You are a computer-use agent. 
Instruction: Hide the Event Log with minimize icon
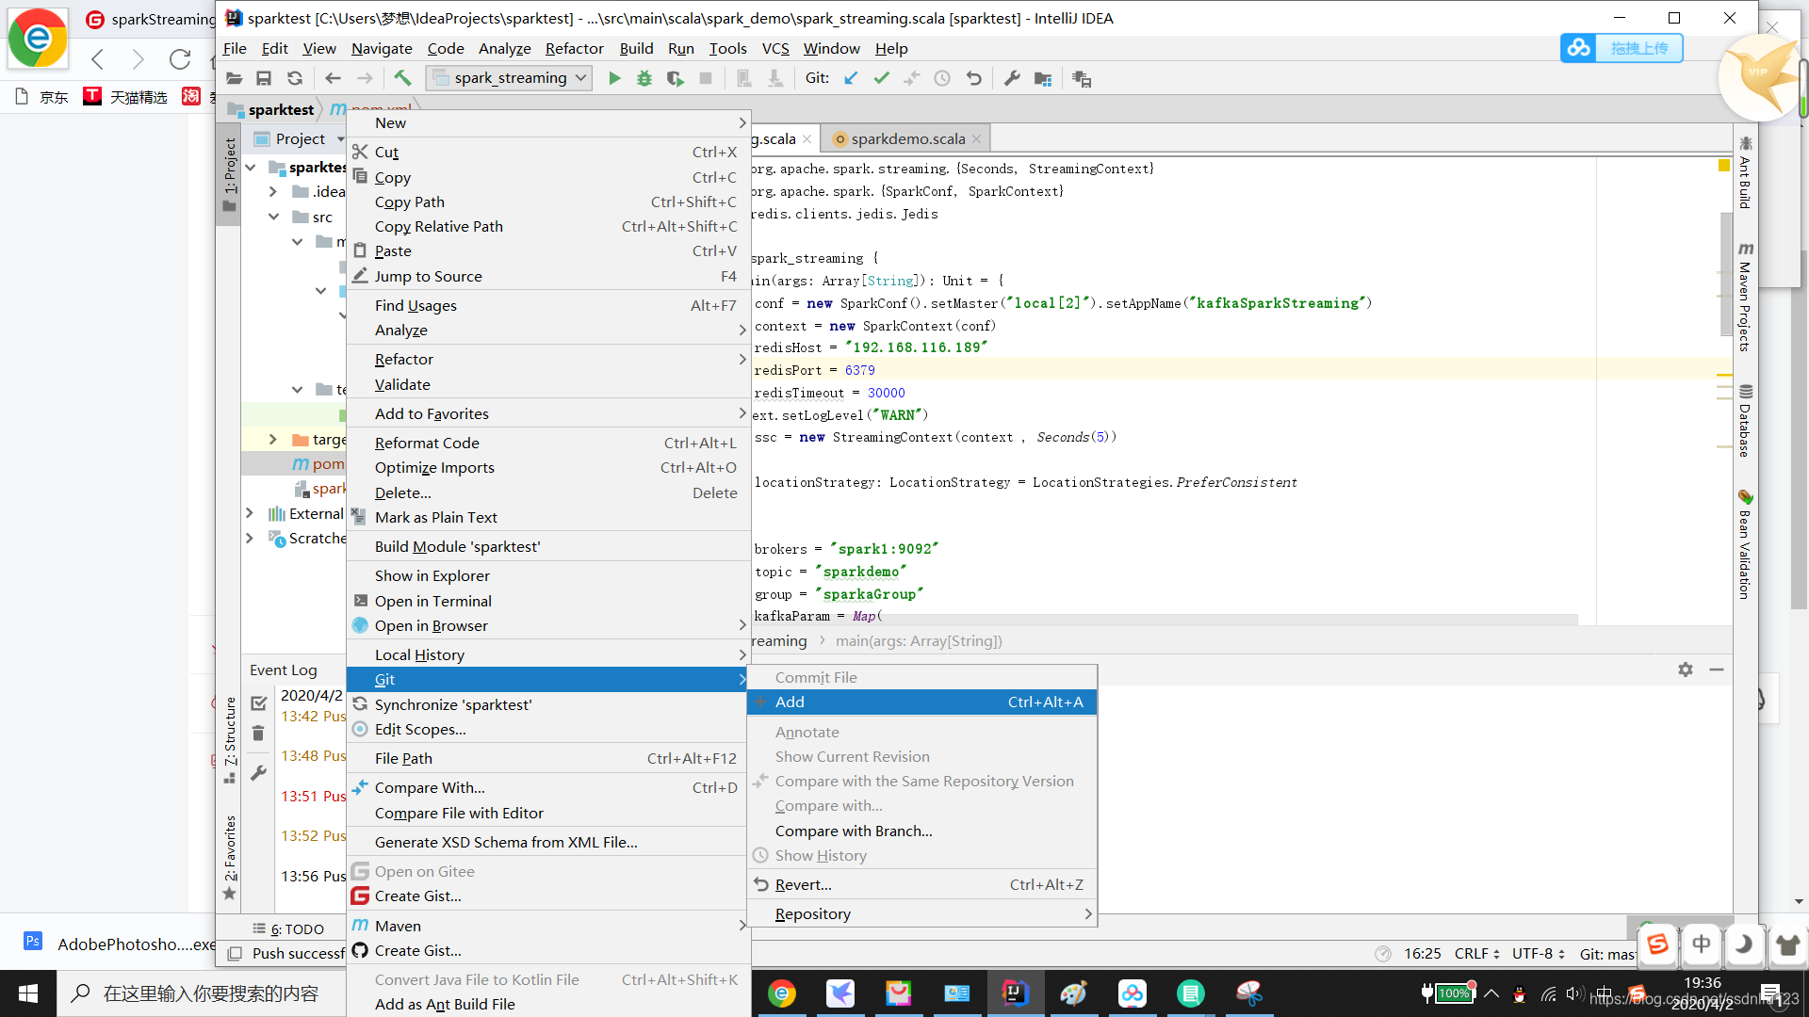pos(1717,670)
